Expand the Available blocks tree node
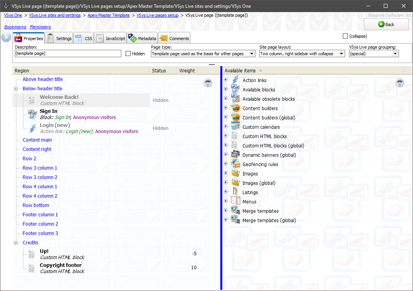 [x=226, y=89]
